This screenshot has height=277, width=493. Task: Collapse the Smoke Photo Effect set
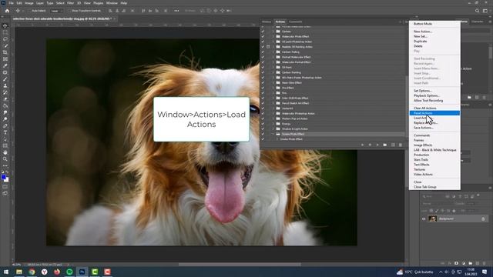click(273, 134)
